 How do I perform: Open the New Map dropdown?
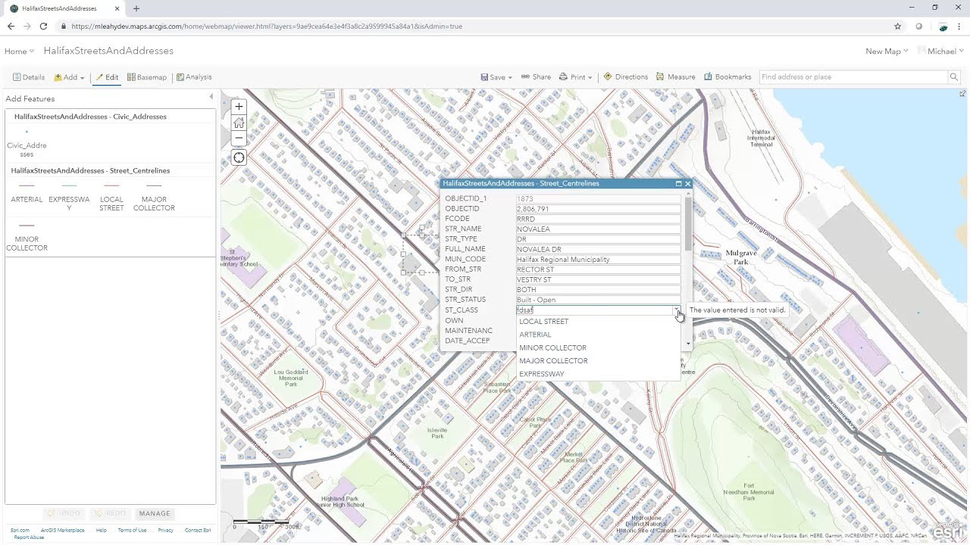pyautogui.click(x=887, y=51)
